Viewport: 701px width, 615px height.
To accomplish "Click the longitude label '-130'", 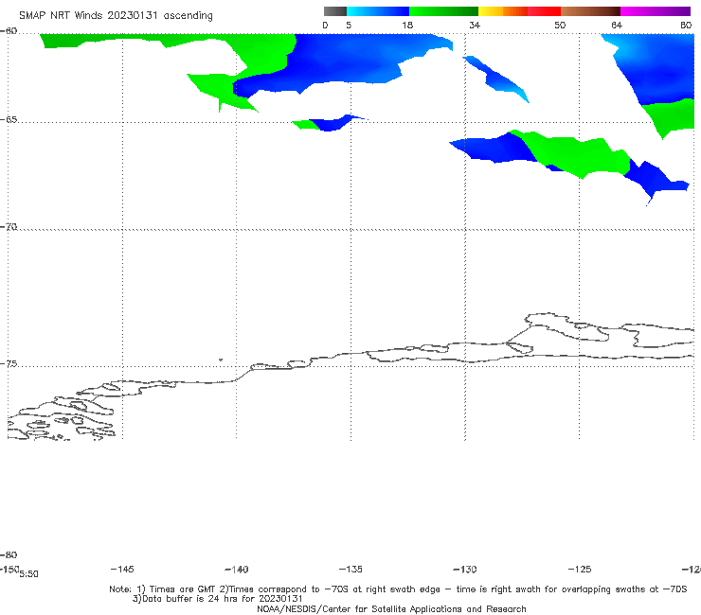I will [x=465, y=569].
